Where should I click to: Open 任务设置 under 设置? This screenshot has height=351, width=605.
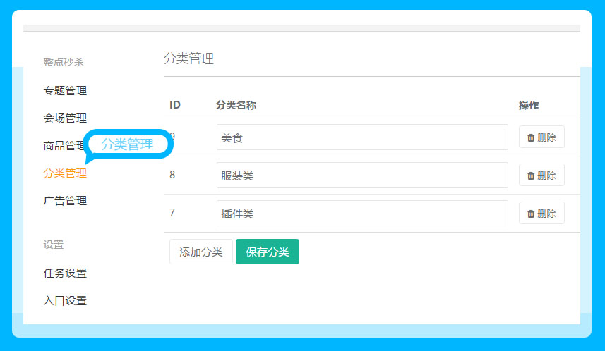[65, 273]
